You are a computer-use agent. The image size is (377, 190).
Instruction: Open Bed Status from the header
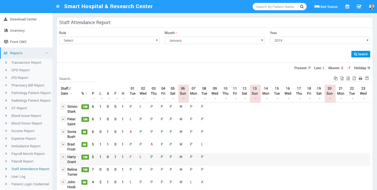coord(326,7)
